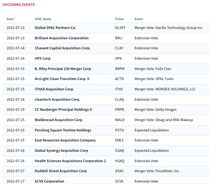
Task: Open Duddell Street Acquisition Corp link
Action: pyautogui.click(x=61, y=171)
